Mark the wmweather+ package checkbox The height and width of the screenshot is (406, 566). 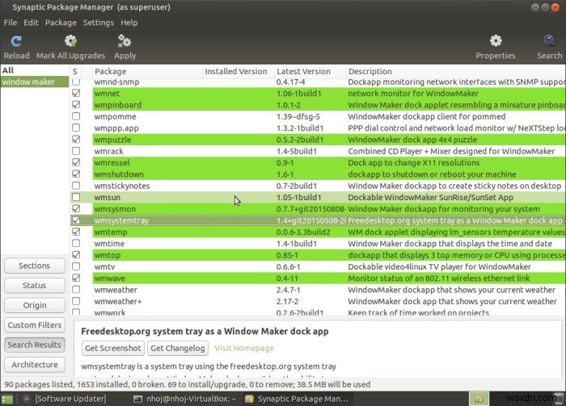point(76,301)
